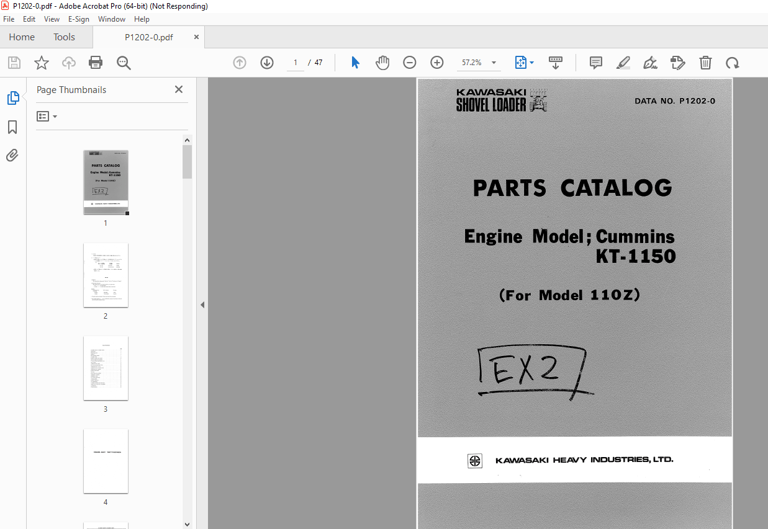Open the E-Sign menu
The image size is (768, 529).
(x=79, y=19)
